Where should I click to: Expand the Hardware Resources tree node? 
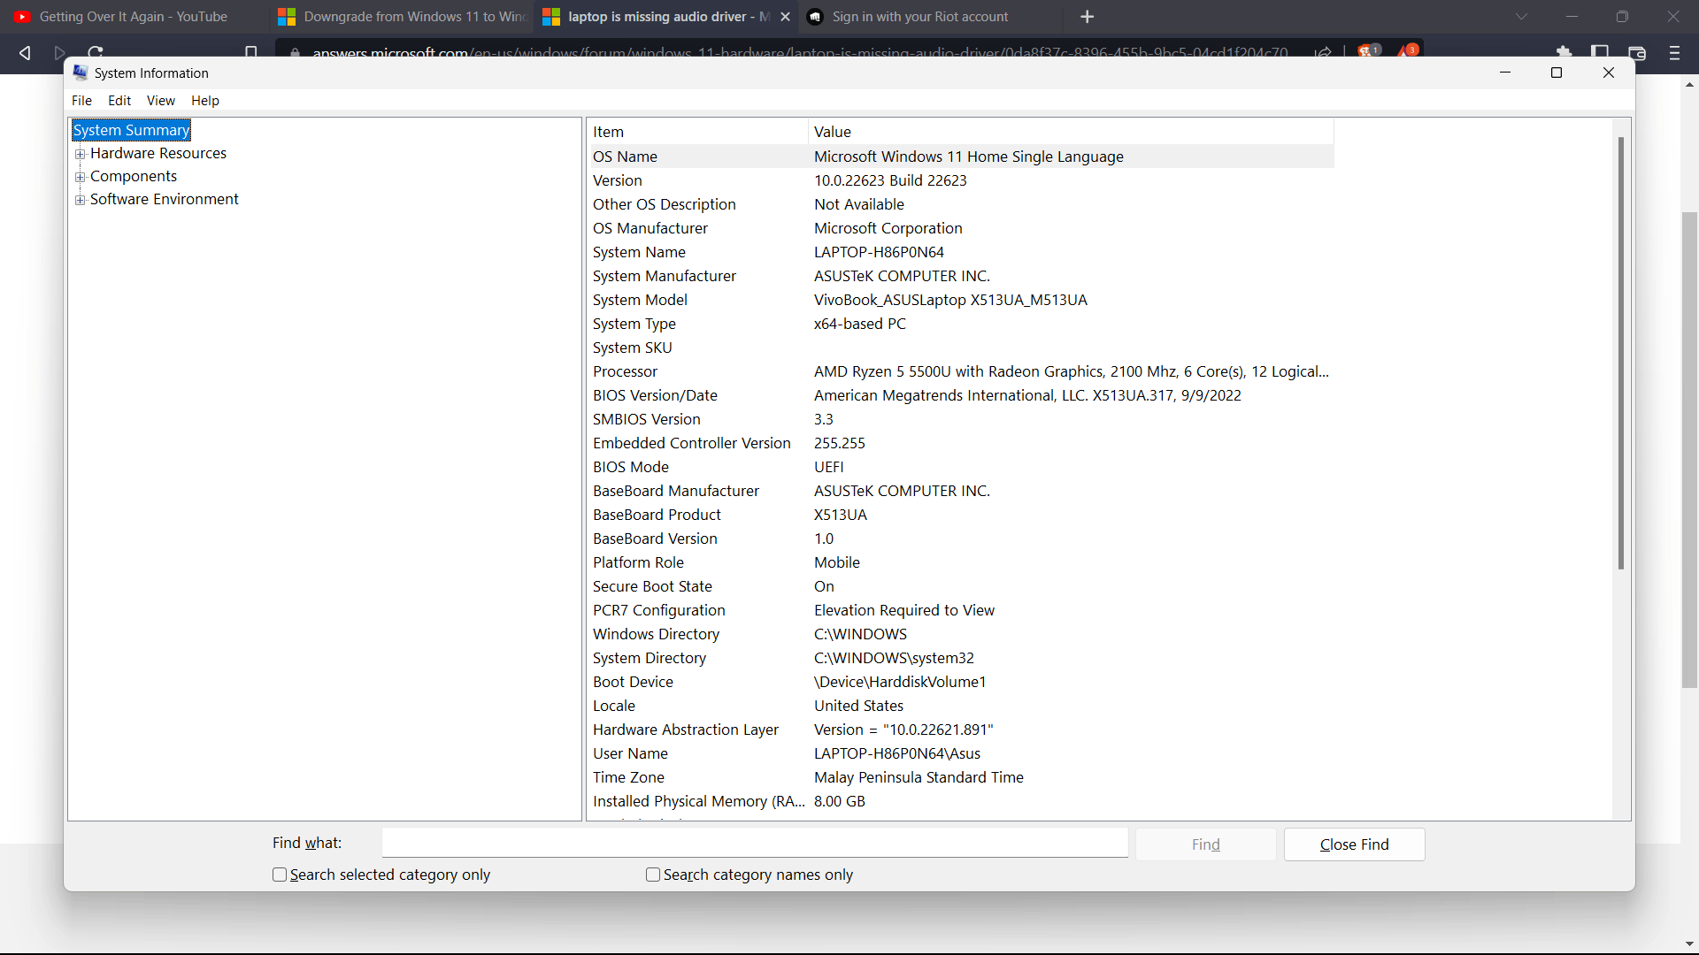[x=81, y=154]
